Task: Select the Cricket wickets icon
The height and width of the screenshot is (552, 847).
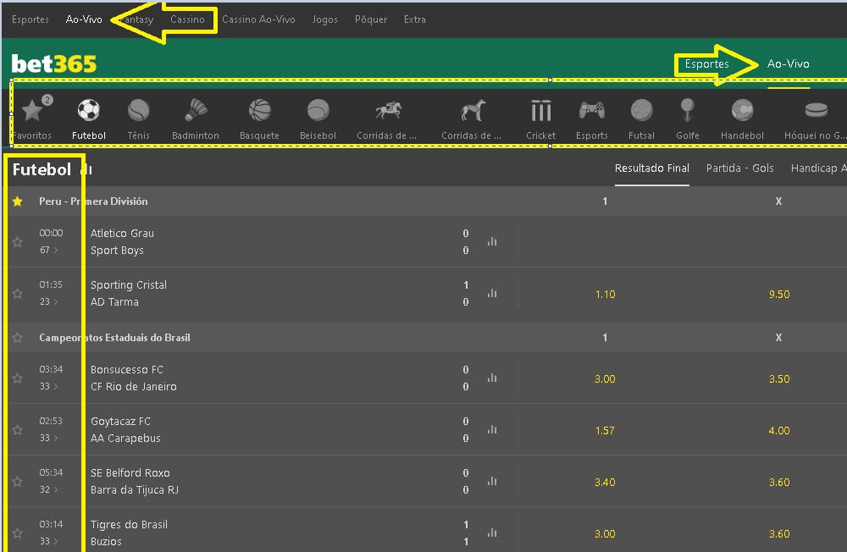Action: click(x=540, y=110)
